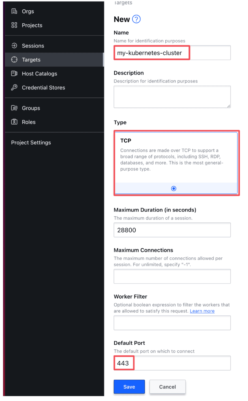Focus the Worker Filter input field
The height and width of the screenshot is (401, 248).
point(172,323)
